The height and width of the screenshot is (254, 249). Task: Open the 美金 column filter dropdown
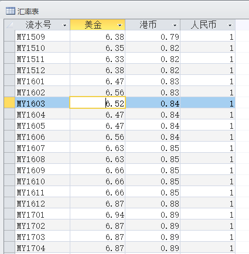pyautogui.click(x=120, y=25)
